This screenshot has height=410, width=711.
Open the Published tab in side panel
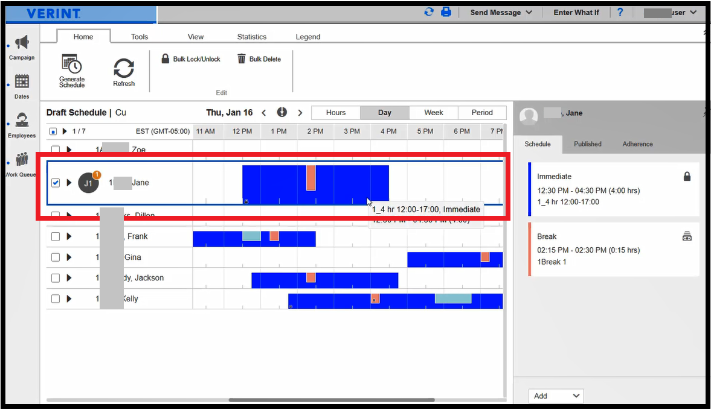tap(588, 144)
